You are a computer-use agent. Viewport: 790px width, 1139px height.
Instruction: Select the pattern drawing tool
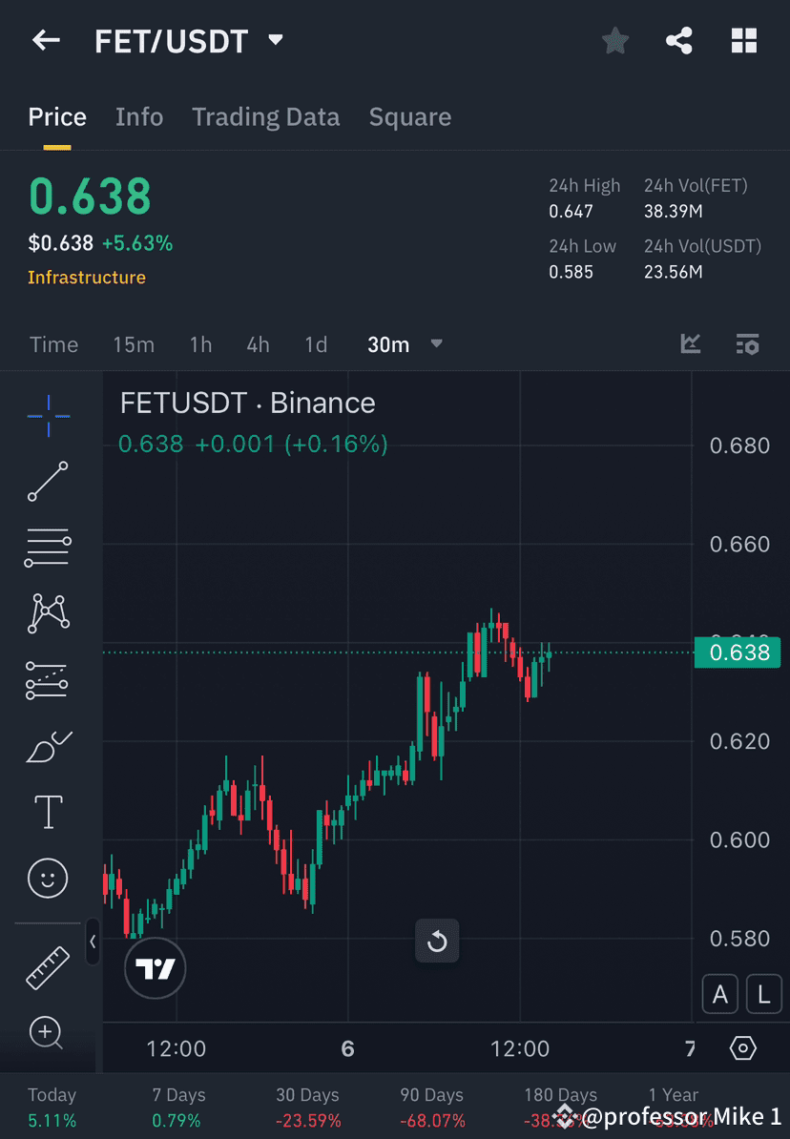(x=48, y=613)
